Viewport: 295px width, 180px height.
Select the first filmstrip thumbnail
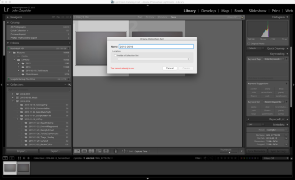tap(10, 168)
